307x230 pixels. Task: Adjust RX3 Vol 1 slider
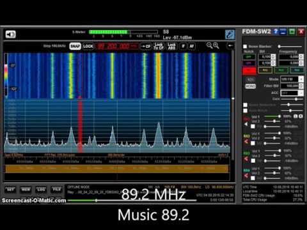click(272, 151)
